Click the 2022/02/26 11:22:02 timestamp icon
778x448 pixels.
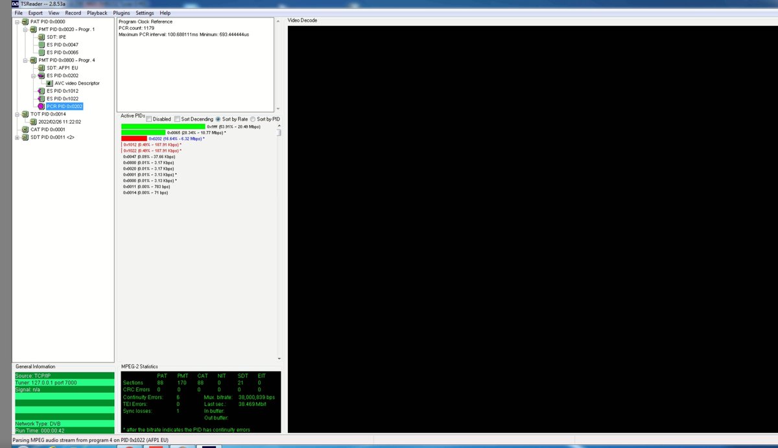coord(34,121)
